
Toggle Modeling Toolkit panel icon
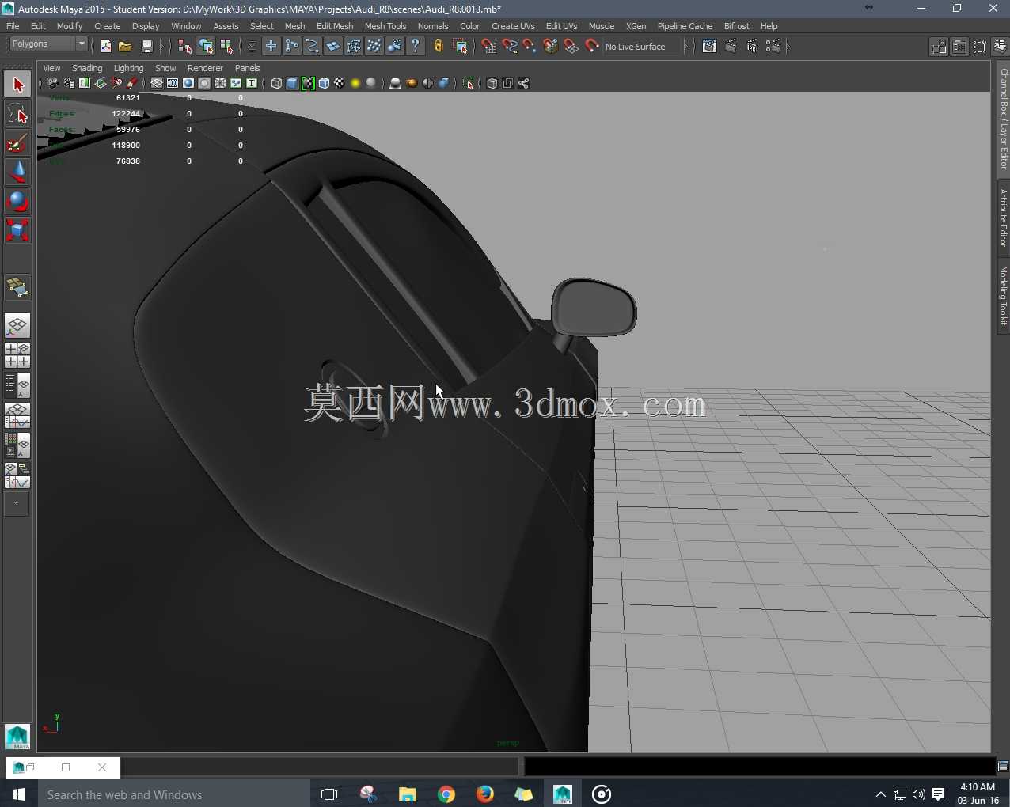coord(939,47)
